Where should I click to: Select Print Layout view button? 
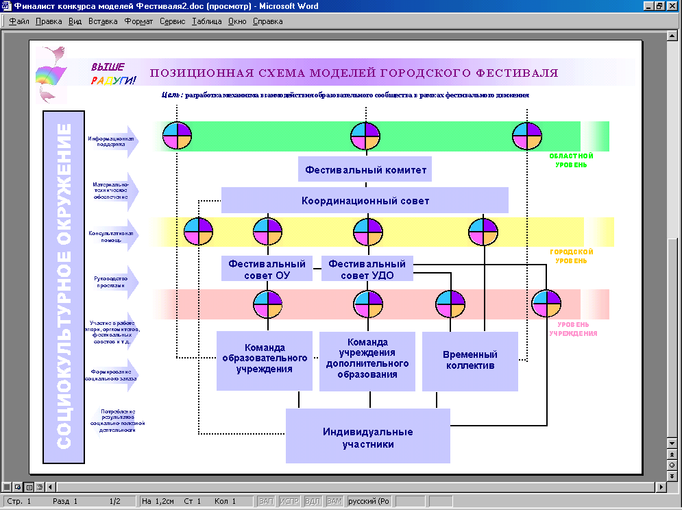tap(29, 487)
